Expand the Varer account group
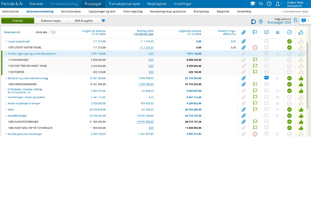Viewport: 311px width, 207px height. click(6, 109)
